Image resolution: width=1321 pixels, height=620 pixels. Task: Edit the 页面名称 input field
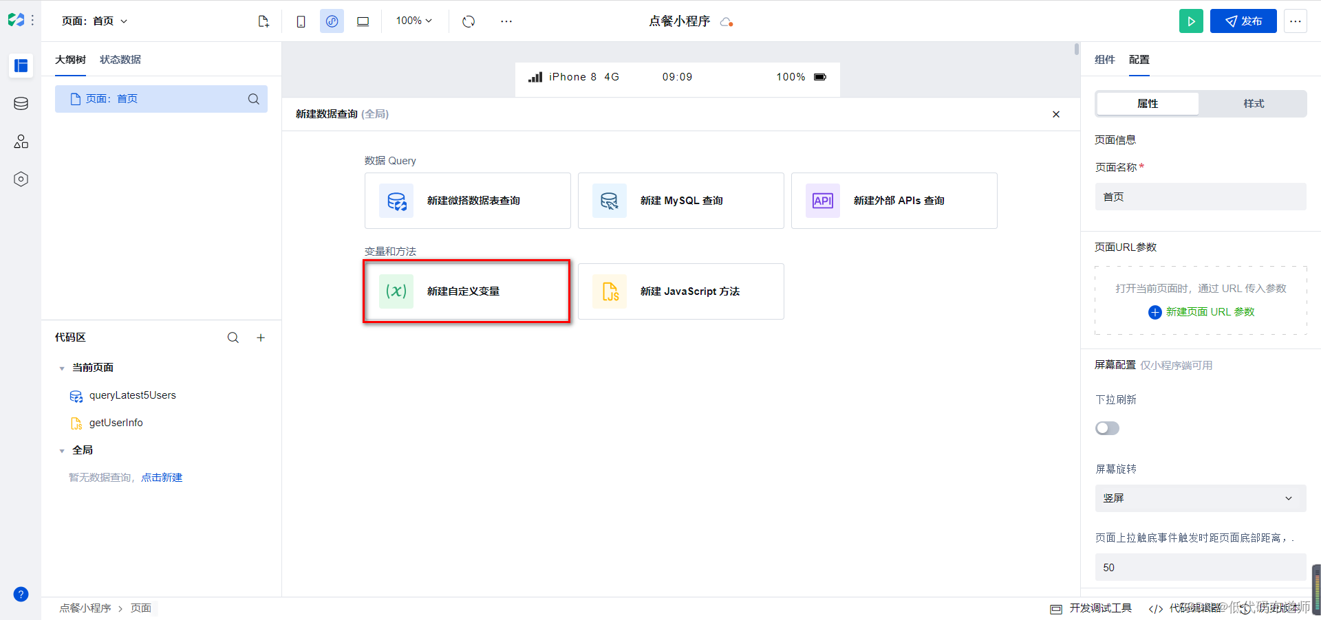click(x=1201, y=197)
